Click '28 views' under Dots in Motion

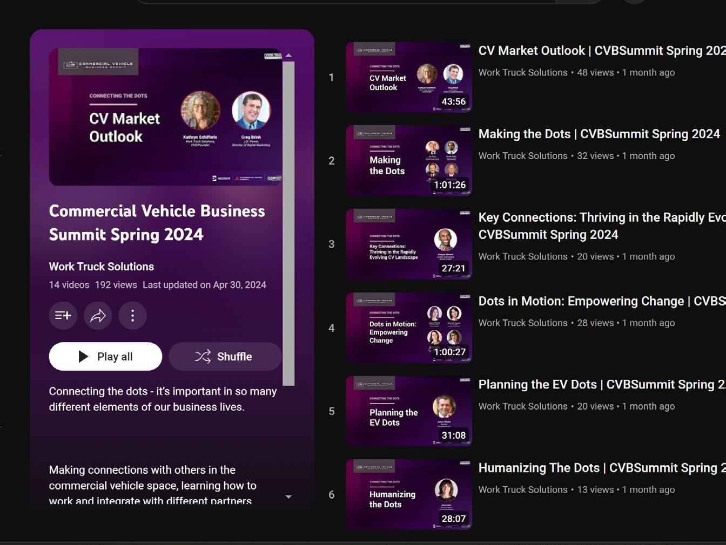tap(595, 323)
